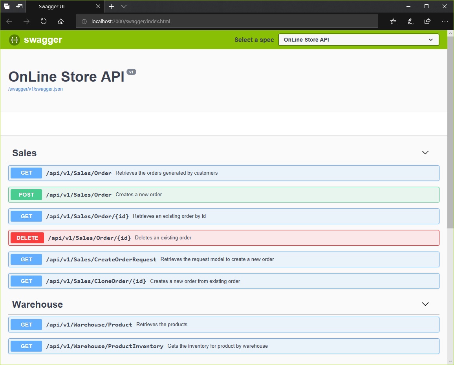Open the browser settings ellipsis menu
Viewport: 454px width, 365px height.
pos(445,22)
